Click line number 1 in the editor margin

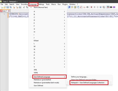(4, 14)
